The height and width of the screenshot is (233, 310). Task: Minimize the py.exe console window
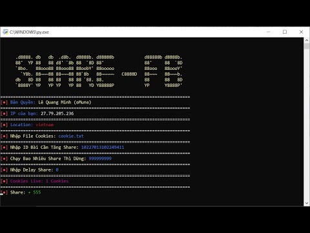(x=268, y=32)
